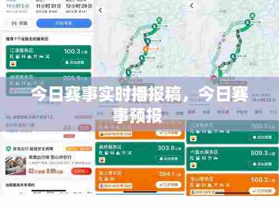
Task: Tap the red origin marker on middle map
Action: pyautogui.click(x=122, y=80)
